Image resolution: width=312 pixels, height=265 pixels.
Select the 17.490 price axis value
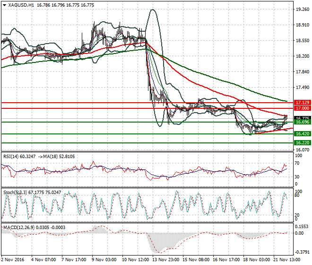click(x=303, y=88)
